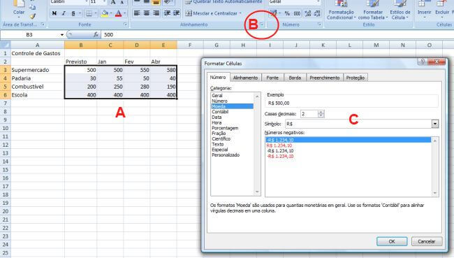Click the Format Painter brush icon

tap(33, 17)
